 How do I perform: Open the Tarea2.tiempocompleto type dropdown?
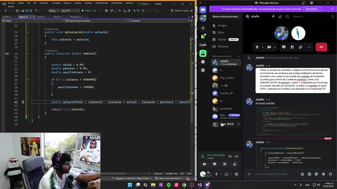click(x=96, y=21)
